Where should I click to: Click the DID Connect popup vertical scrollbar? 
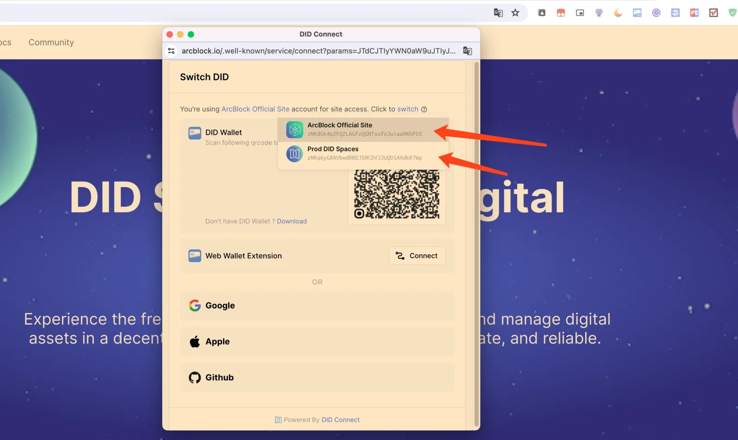476,244
